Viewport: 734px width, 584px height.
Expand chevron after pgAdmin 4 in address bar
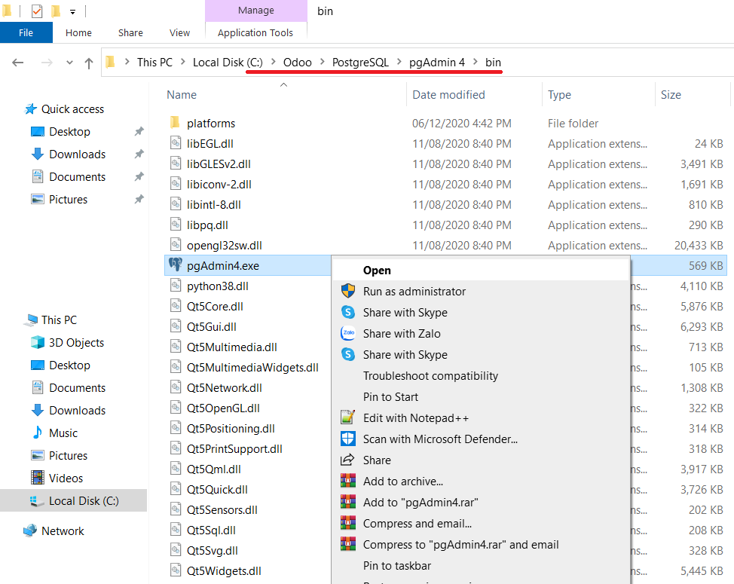click(475, 62)
